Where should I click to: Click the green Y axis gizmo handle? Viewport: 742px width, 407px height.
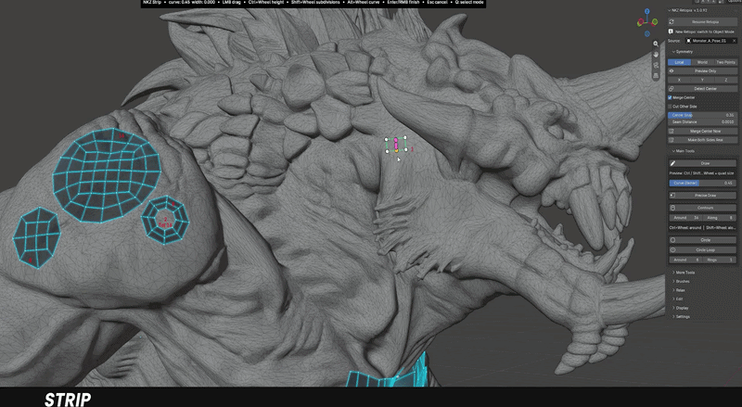point(655,21)
